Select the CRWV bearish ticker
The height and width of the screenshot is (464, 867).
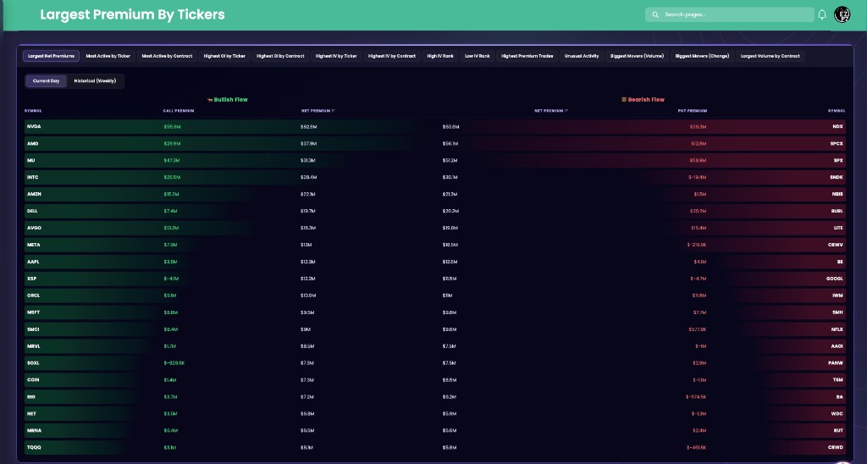(x=837, y=245)
